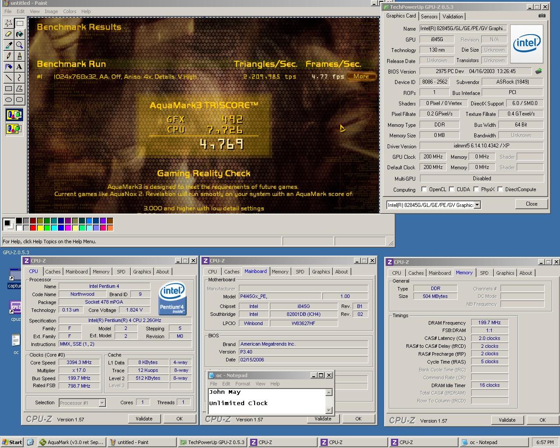
Task: Open the Format menu in Notepad
Action: (x=243, y=384)
